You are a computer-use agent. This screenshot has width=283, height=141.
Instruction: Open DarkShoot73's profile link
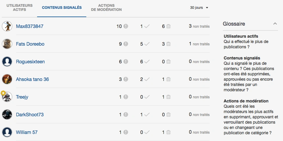30,115
